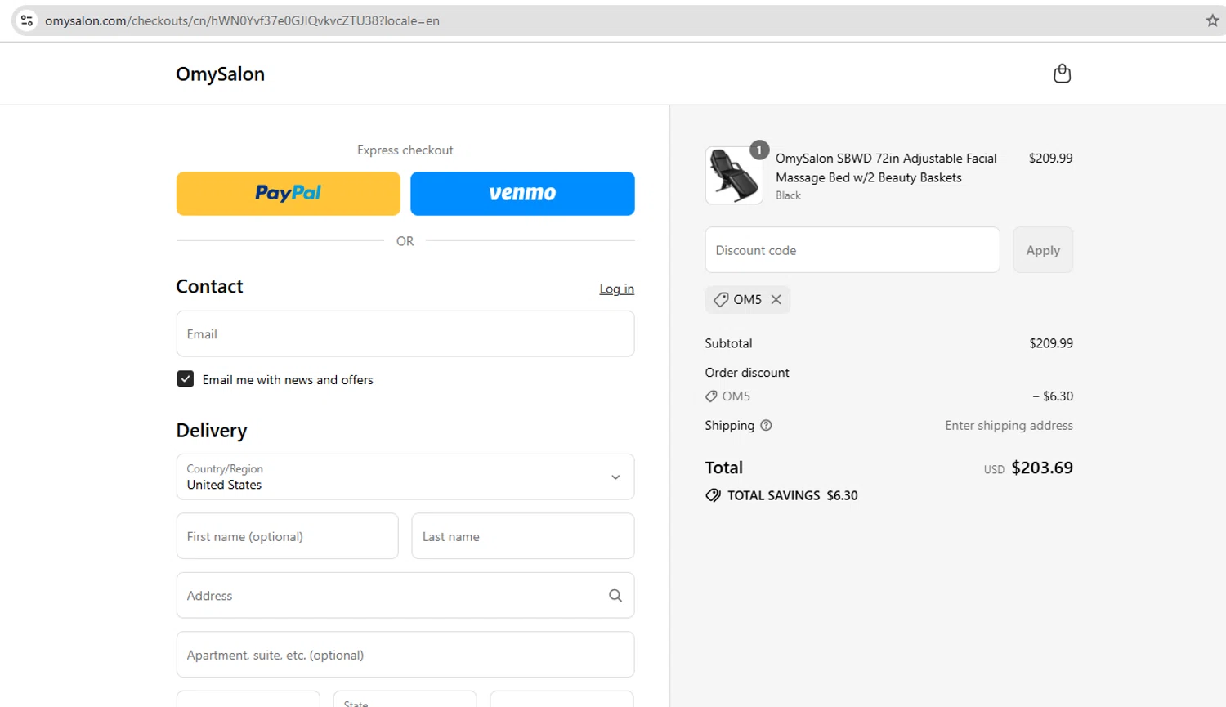Click the massage bed product thumbnail

point(734,176)
